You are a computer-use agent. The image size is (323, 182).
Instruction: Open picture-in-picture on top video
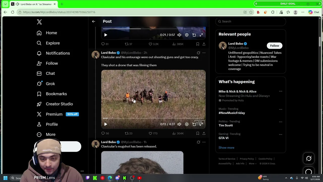point(194,35)
